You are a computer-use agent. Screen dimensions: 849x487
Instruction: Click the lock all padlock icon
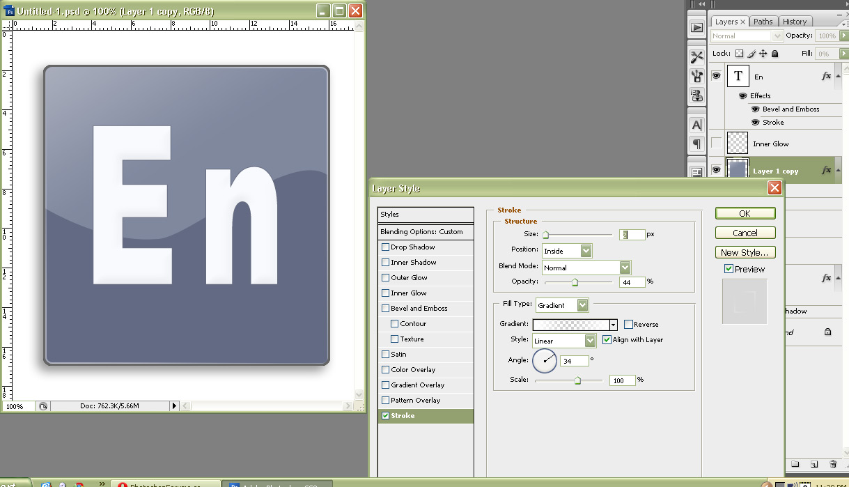[774, 54]
